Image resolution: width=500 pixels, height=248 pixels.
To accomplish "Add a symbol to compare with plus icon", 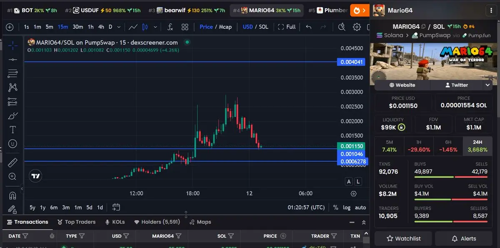I will click(x=10, y=27).
